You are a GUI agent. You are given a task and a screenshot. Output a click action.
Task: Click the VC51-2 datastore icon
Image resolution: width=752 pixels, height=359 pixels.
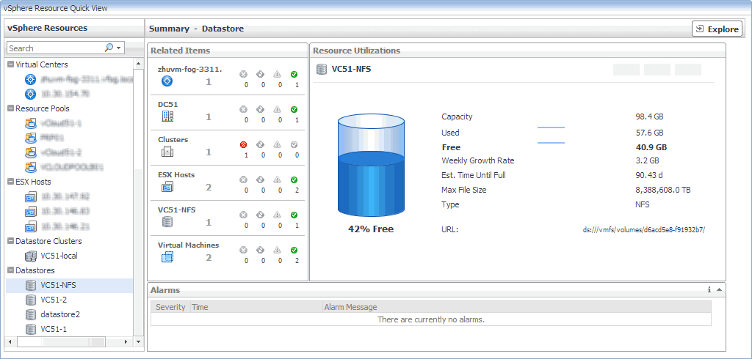[31, 300]
